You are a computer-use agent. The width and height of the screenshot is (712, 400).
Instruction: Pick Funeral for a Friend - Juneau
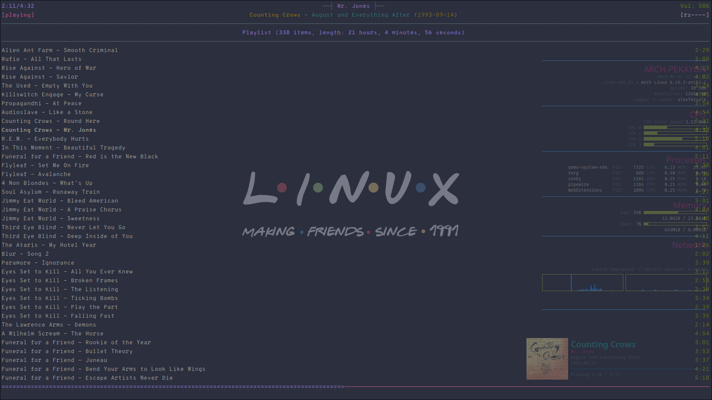coord(54,360)
